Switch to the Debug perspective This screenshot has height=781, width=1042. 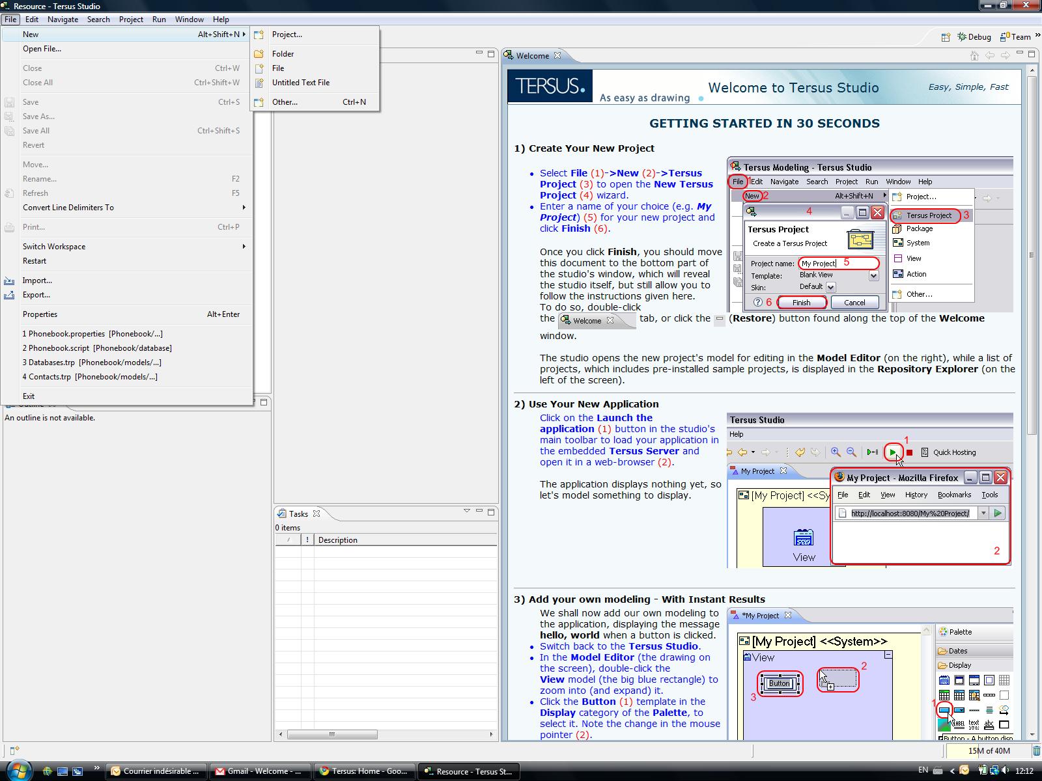pos(974,37)
